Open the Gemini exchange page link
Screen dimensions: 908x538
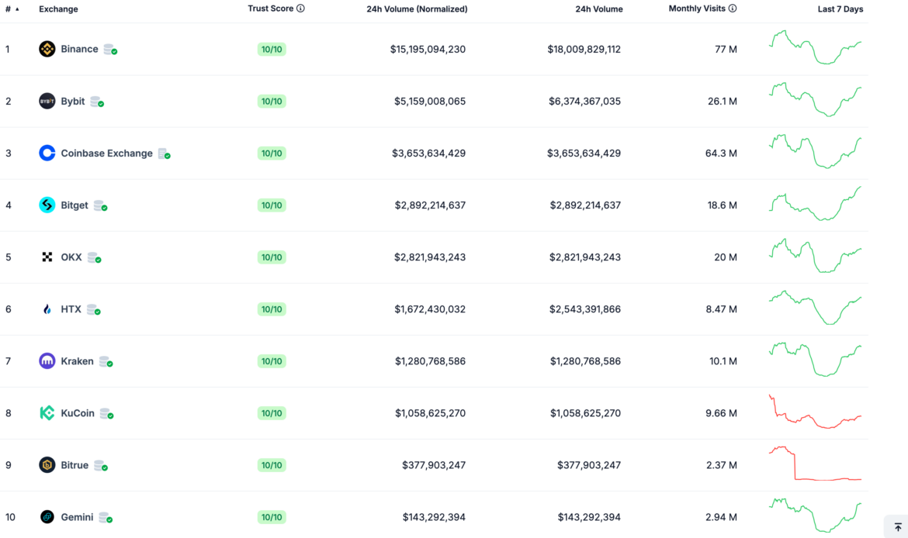(77, 516)
